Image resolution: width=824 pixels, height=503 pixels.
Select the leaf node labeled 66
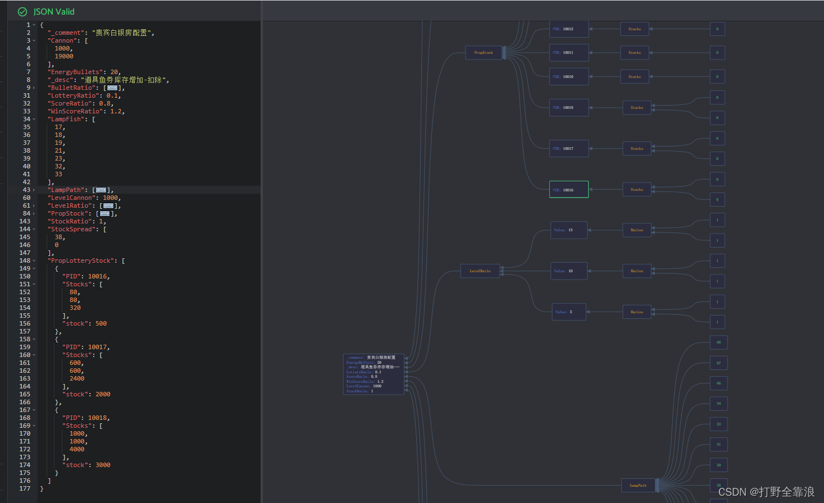[718, 383]
